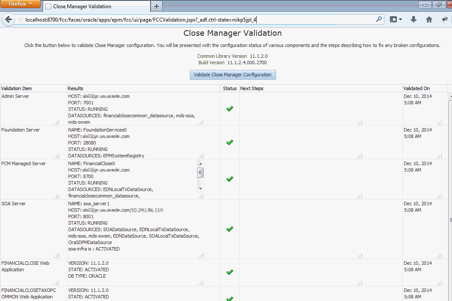Expand the bookmarks dropdown arrow
Viewport: 452px width, 301px height.
(400, 19)
